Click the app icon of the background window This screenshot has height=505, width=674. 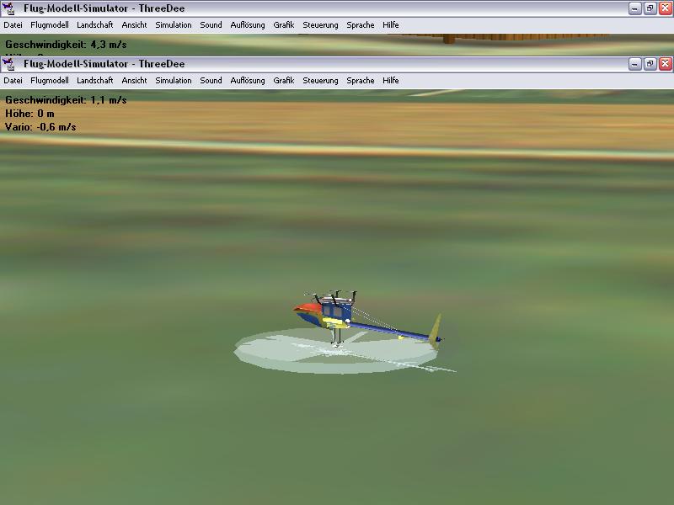[x=10, y=8]
